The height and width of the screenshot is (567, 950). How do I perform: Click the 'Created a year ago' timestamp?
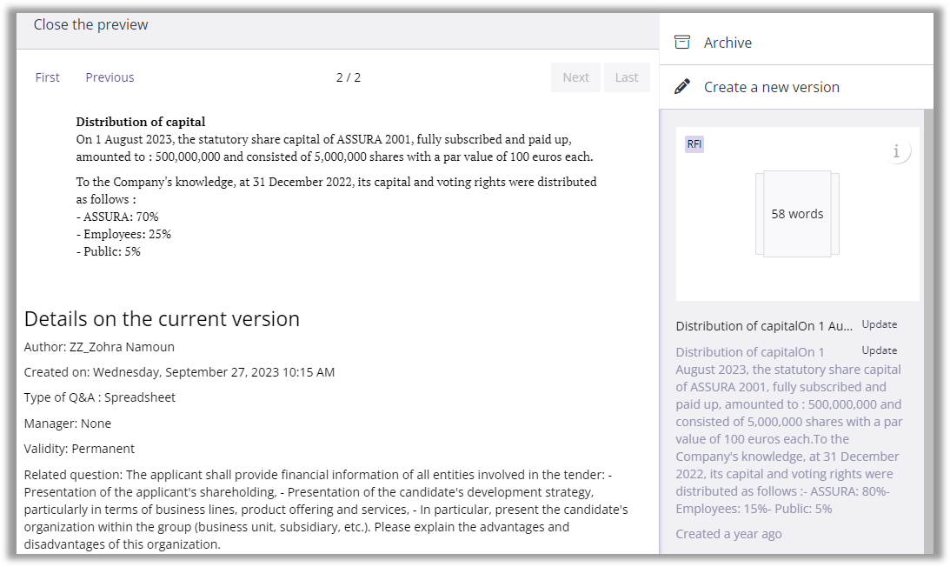pyautogui.click(x=728, y=534)
